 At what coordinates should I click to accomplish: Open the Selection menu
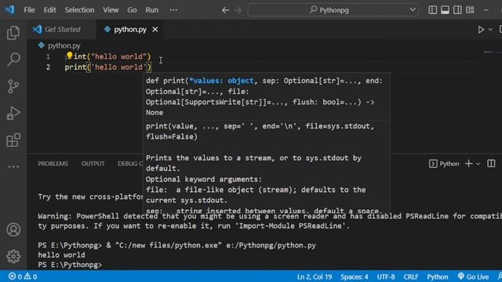pyautogui.click(x=79, y=10)
